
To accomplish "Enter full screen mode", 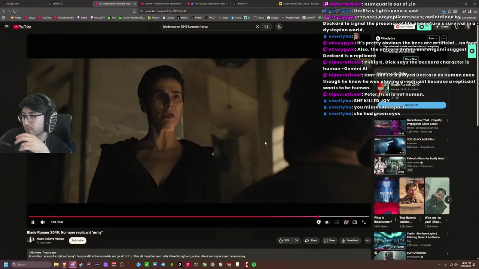I will click(364, 222).
